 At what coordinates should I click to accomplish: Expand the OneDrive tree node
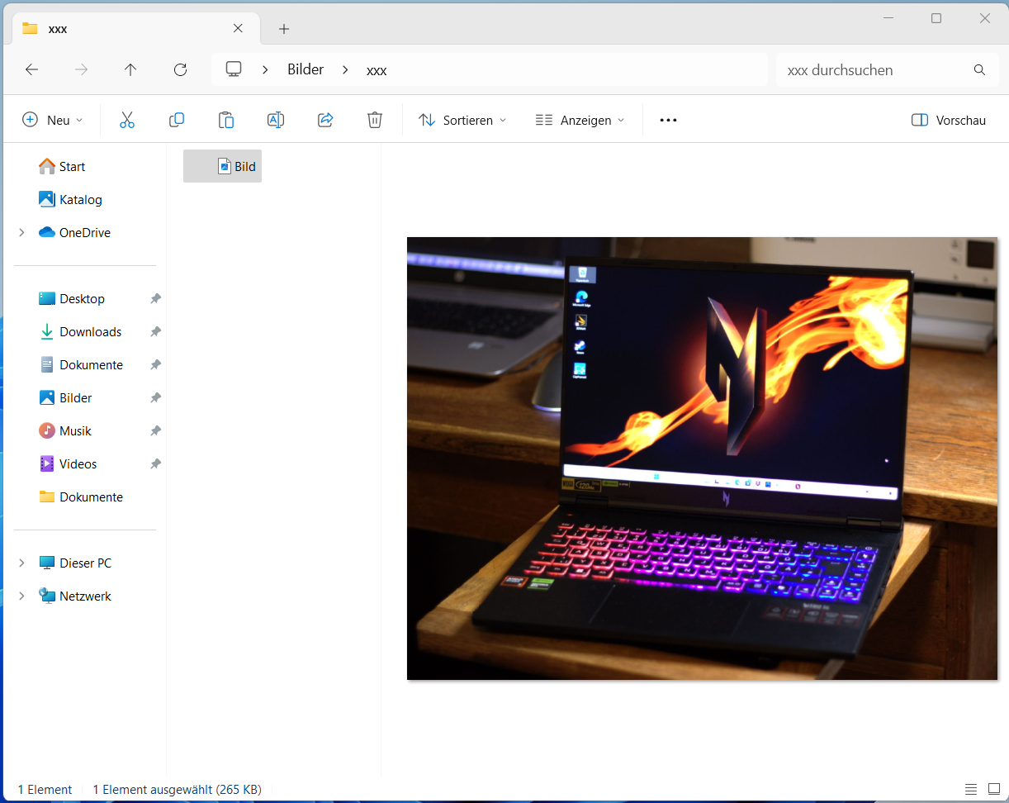[x=21, y=233]
